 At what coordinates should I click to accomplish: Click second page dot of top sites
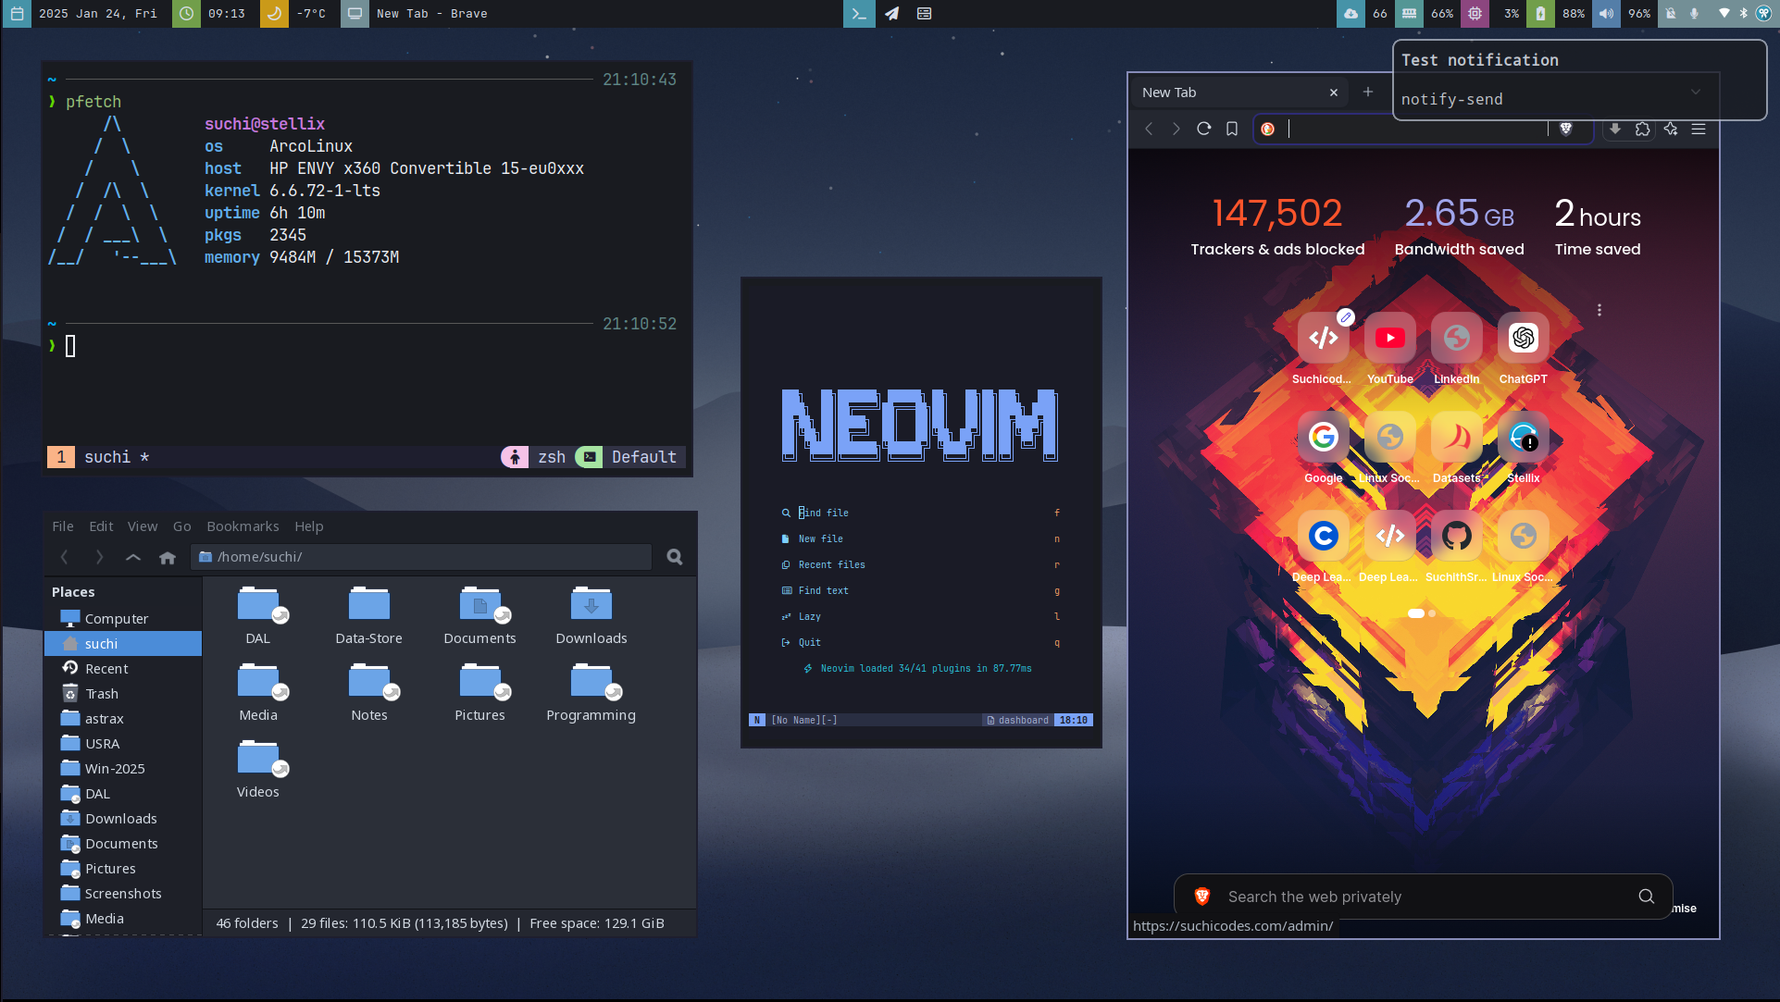pyautogui.click(x=1432, y=613)
